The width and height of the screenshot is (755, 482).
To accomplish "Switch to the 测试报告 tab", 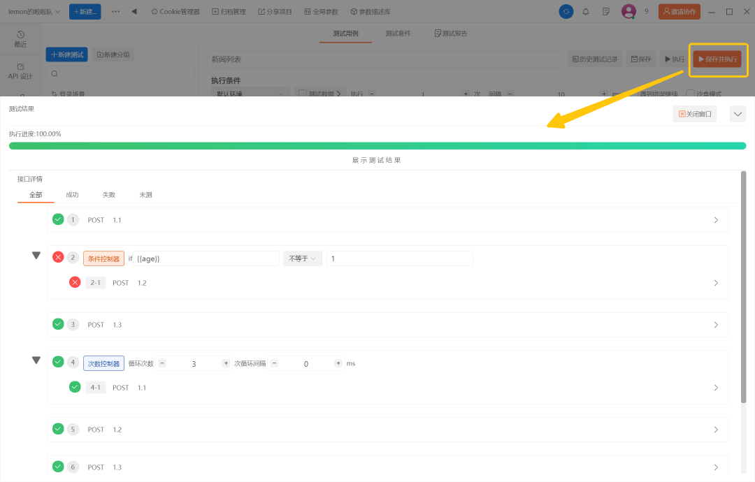I will 451,34.
